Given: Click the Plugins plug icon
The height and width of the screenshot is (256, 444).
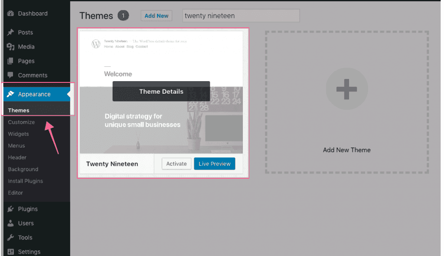Looking at the screenshot, I should [x=10, y=209].
